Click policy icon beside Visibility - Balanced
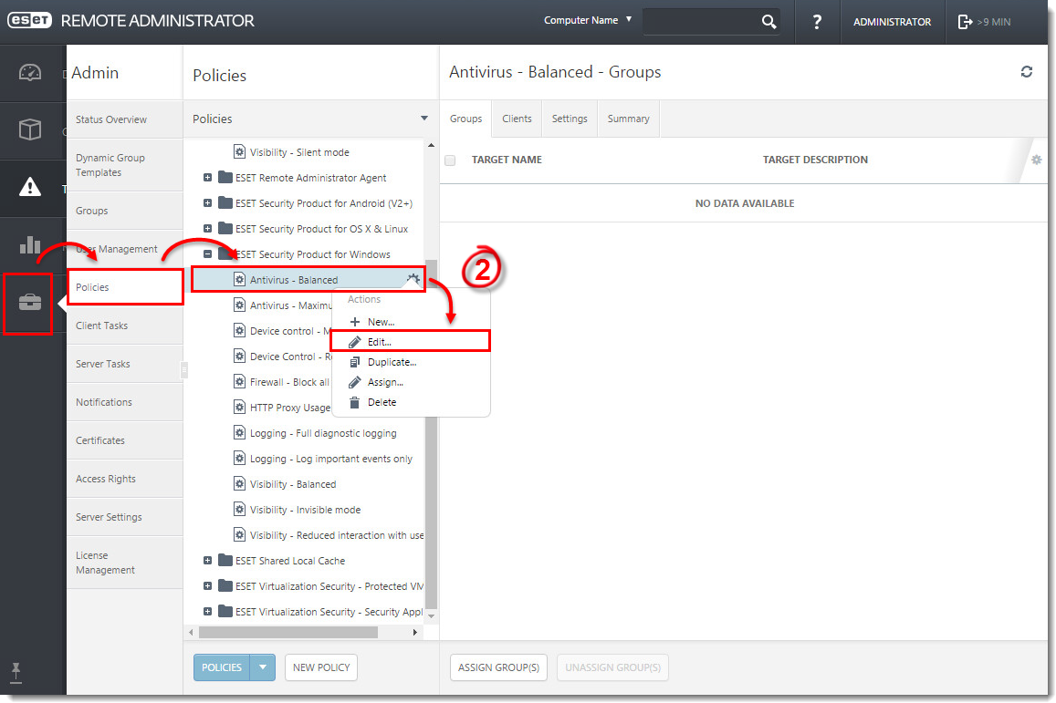Image resolution: width=1056 pixels, height=703 pixels. click(239, 483)
